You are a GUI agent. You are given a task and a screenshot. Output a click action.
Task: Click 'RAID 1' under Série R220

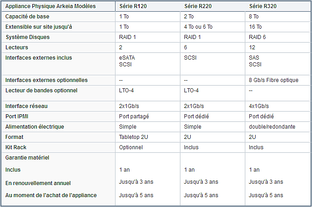[x=192, y=37]
